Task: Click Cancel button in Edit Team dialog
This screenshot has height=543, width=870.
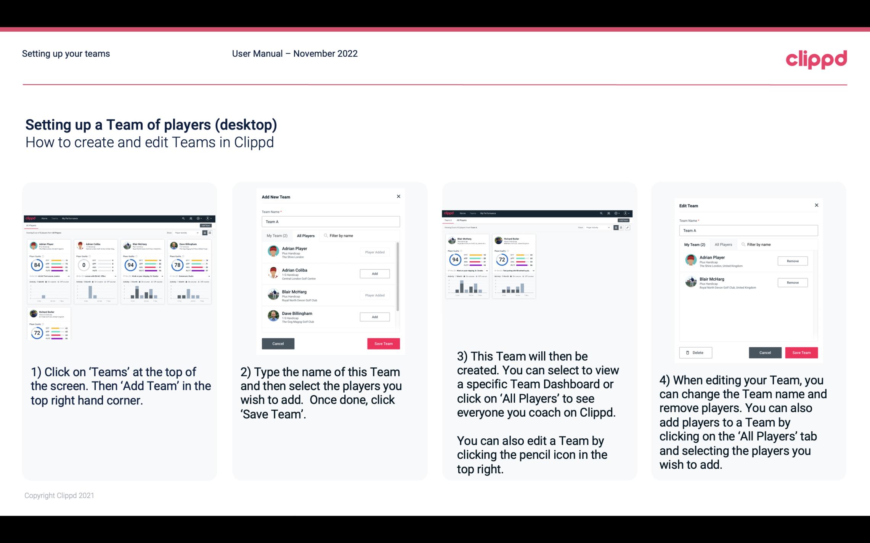Action: [765, 352]
